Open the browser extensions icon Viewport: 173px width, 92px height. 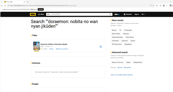pyautogui.click(x=157, y=6)
